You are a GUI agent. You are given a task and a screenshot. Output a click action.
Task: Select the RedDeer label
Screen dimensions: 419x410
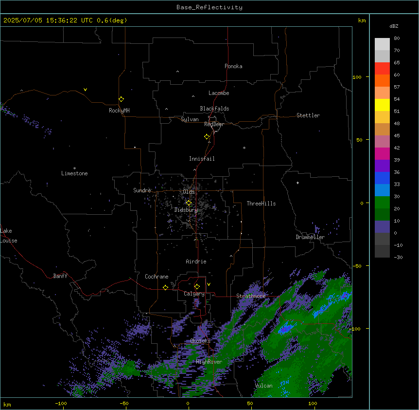(214, 124)
